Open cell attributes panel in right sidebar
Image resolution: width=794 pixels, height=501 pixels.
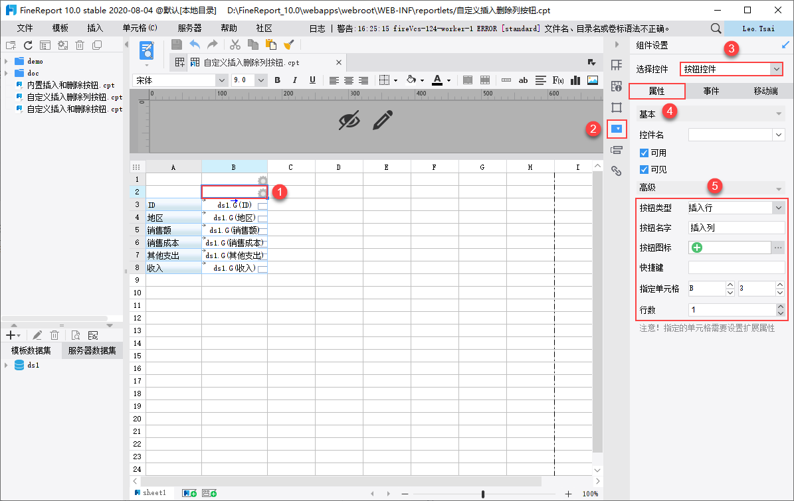(x=616, y=86)
